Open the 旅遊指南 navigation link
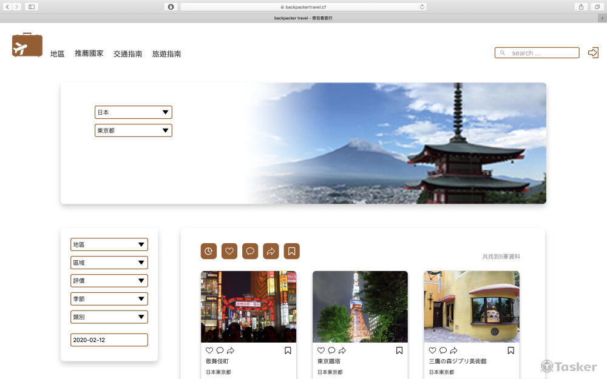The height and width of the screenshot is (379, 607). coord(166,54)
